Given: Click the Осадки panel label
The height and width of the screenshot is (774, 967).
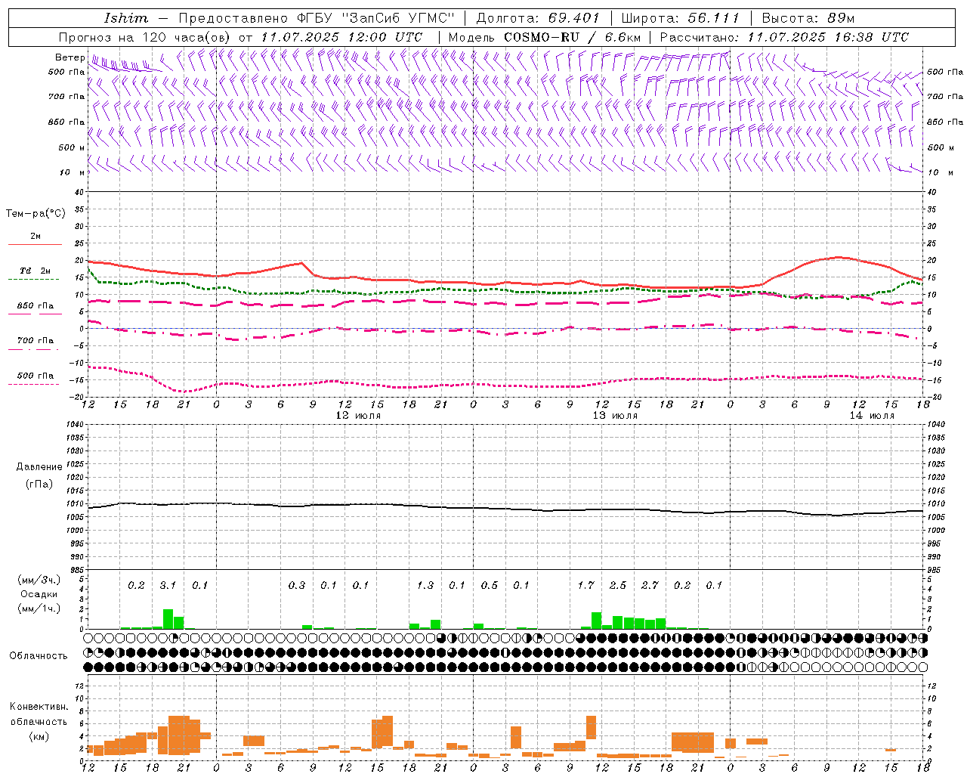Looking at the screenshot, I should click(x=39, y=594).
